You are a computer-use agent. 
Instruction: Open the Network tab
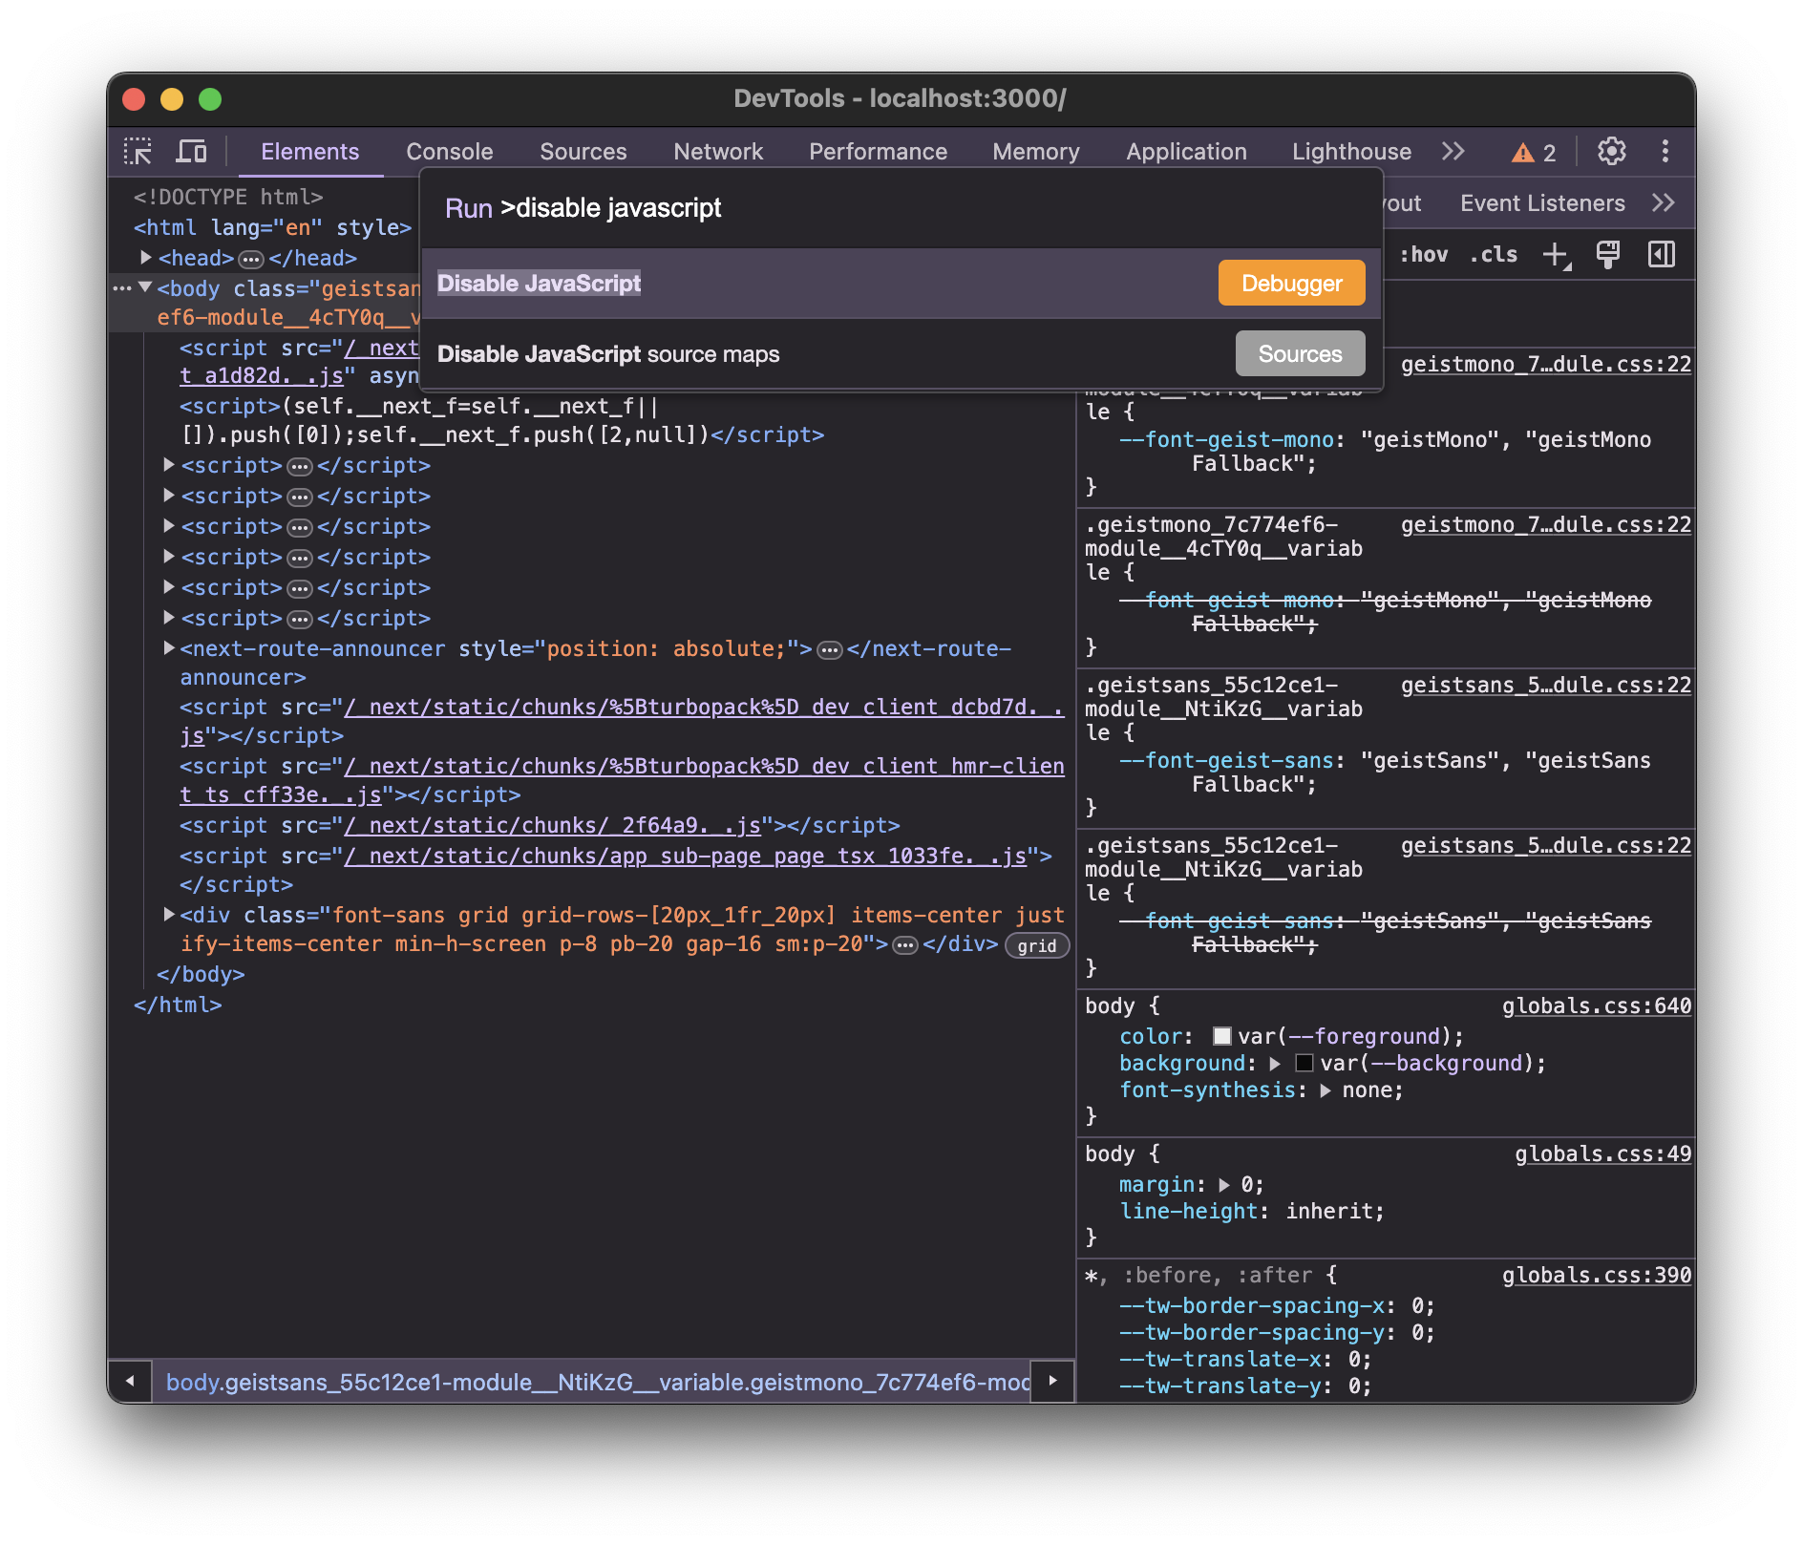(717, 152)
